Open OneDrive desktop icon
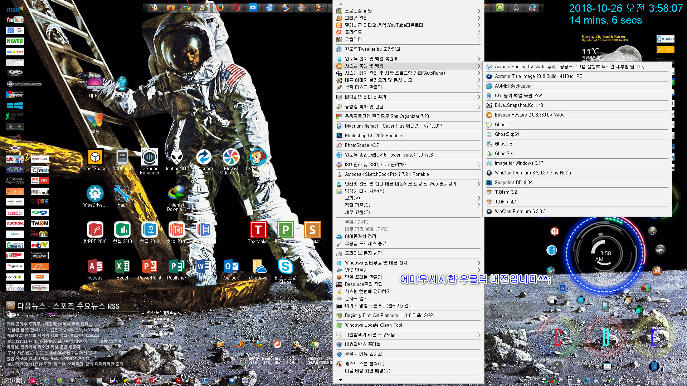687x386 pixels. click(x=258, y=269)
